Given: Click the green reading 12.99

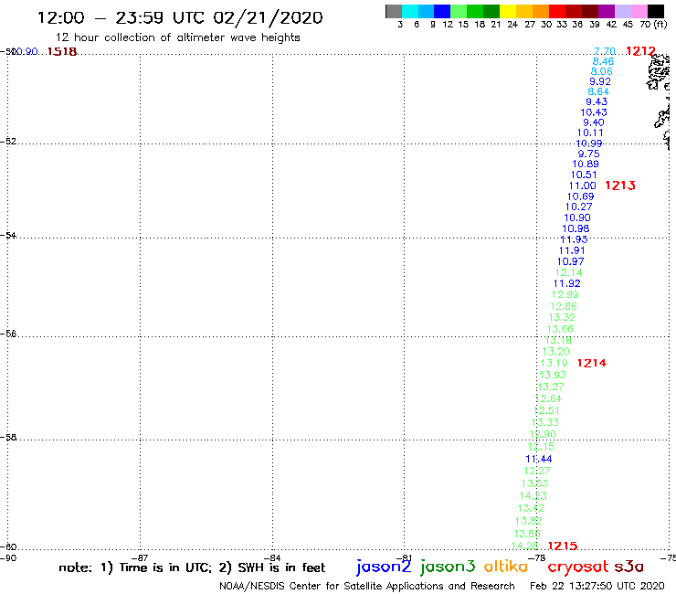Looking at the screenshot, I should (565, 294).
